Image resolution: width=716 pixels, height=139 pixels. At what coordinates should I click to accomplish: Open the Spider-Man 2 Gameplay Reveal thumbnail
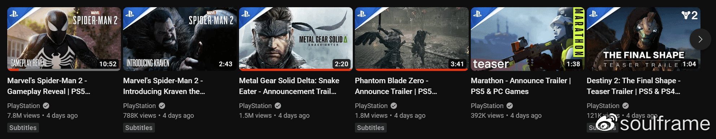point(64,39)
